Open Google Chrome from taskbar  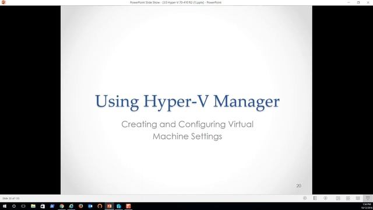62,206
